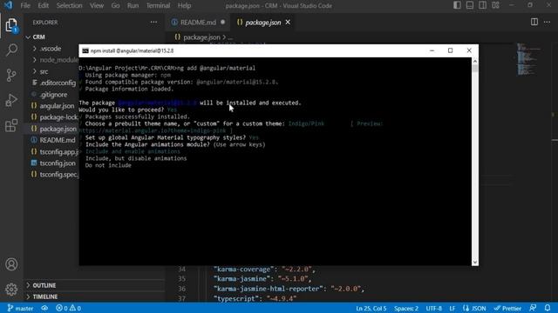Open the Run and Debug view
The height and width of the screenshot is (313, 558).
pyautogui.click(x=11, y=101)
